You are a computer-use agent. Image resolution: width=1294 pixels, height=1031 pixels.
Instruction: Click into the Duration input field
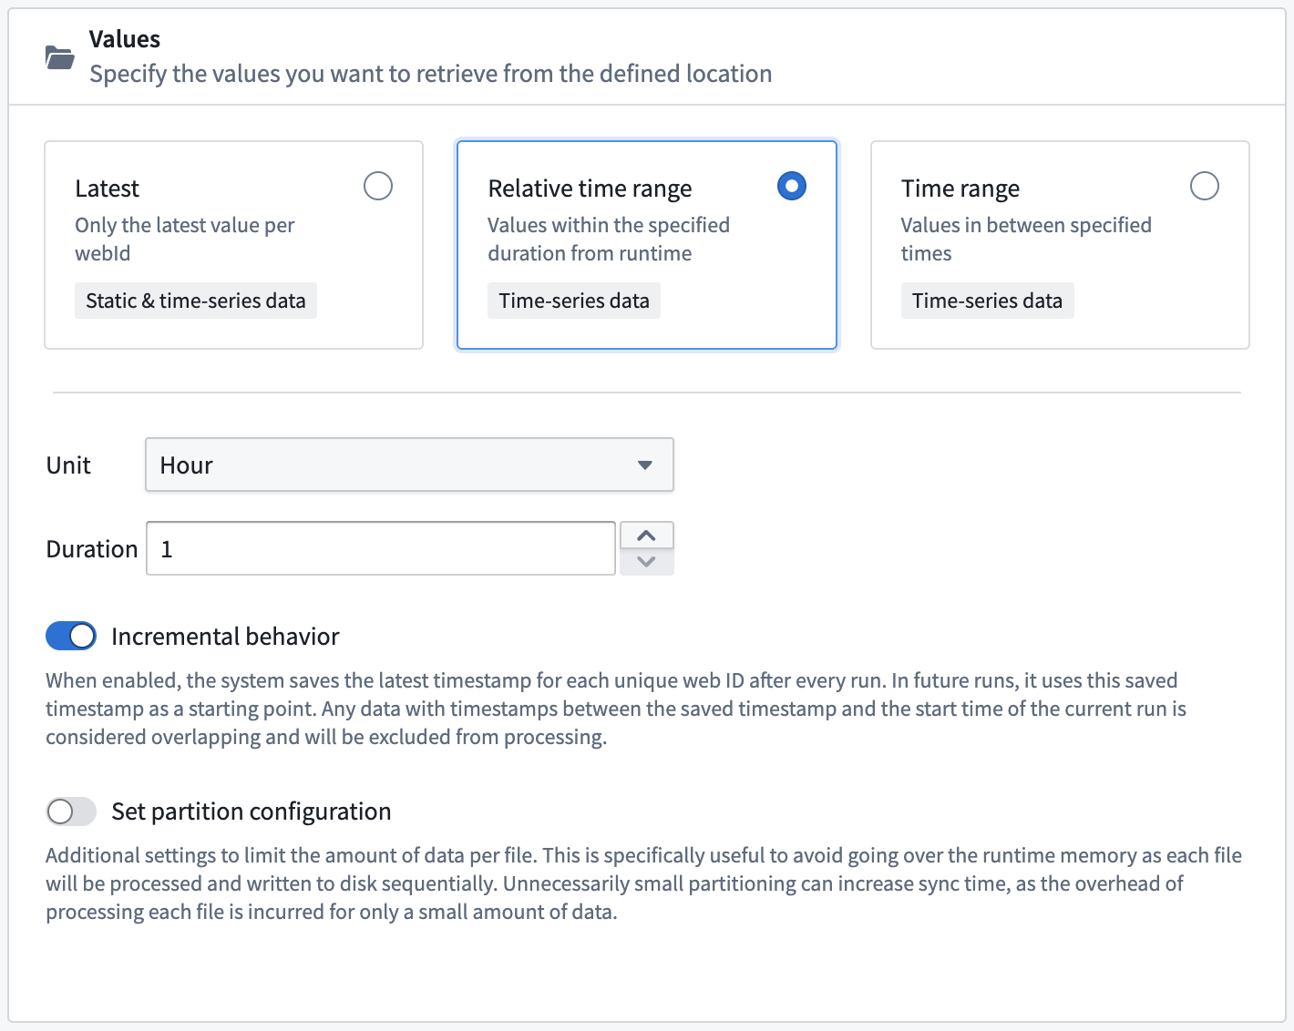pos(381,548)
